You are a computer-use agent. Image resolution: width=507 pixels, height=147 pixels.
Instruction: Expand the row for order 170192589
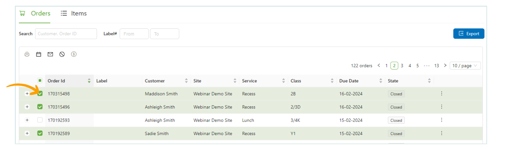27,133
